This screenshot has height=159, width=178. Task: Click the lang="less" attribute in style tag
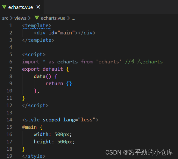pos(79,120)
